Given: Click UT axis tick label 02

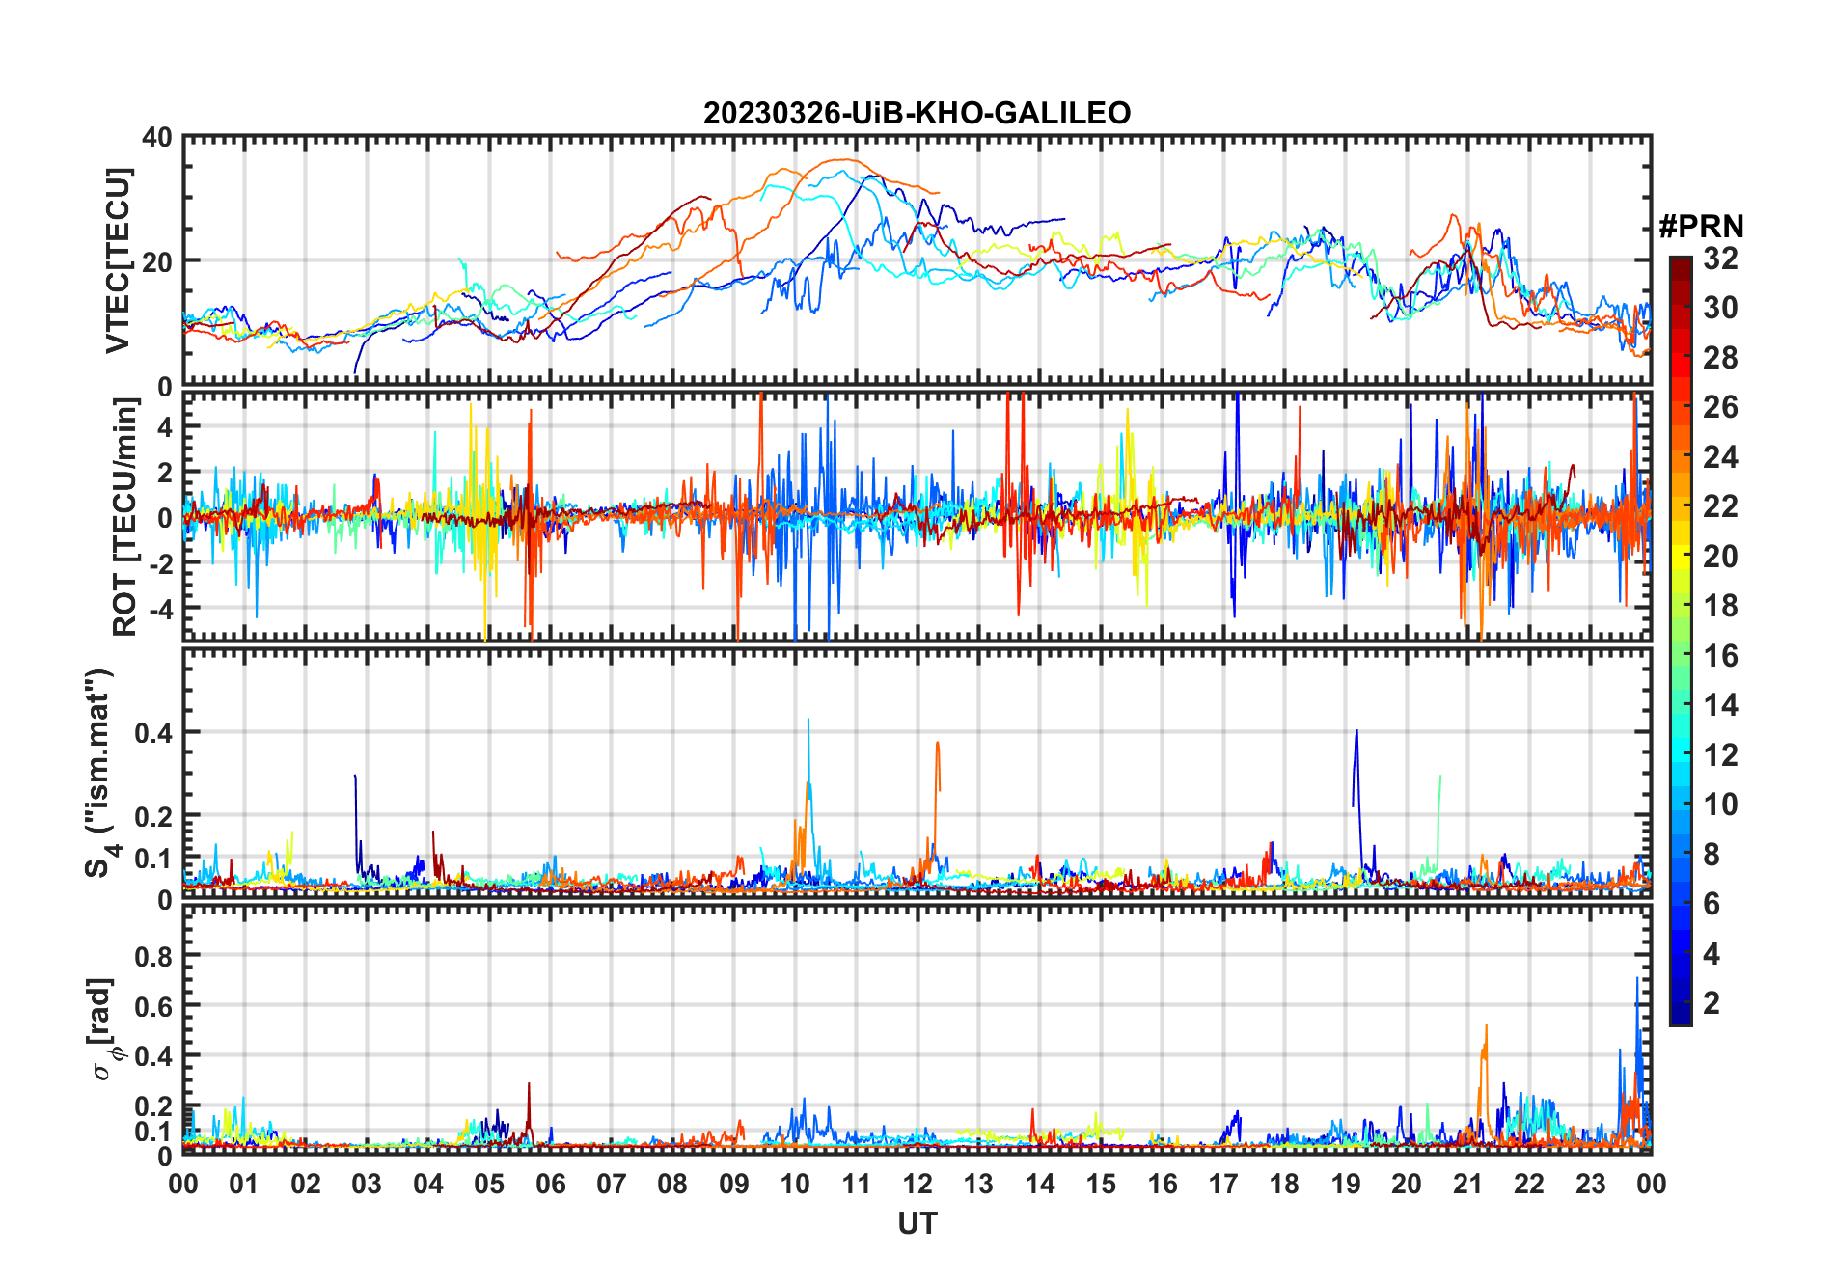Looking at the screenshot, I should [x=306, y=1184].
